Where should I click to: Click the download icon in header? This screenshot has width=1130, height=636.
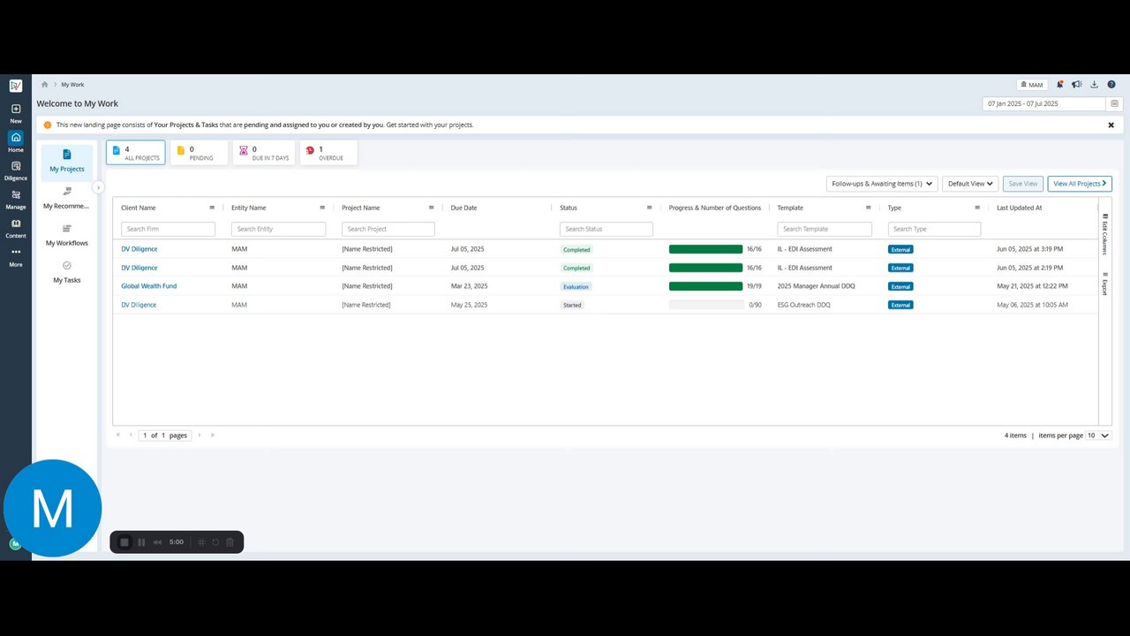[1095, 85]
